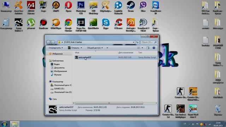Image resolution: width=226 pixels, height=127 pixels.
Task: Click the [CLEO] Anti-Crasher address path
Action: 73,42
